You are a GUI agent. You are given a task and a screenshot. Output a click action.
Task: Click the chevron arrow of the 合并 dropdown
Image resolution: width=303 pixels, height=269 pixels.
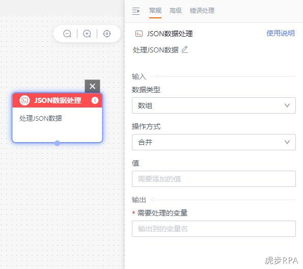coord(287,142)
